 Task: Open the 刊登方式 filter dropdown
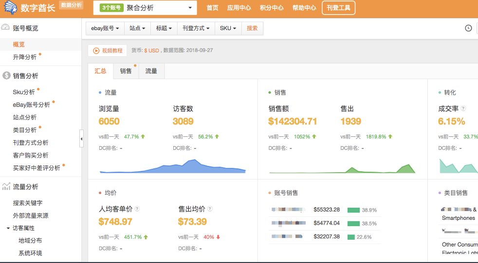[x=196, y=28]
